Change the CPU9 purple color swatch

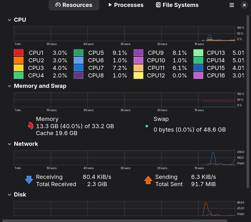tap(138, 53)
